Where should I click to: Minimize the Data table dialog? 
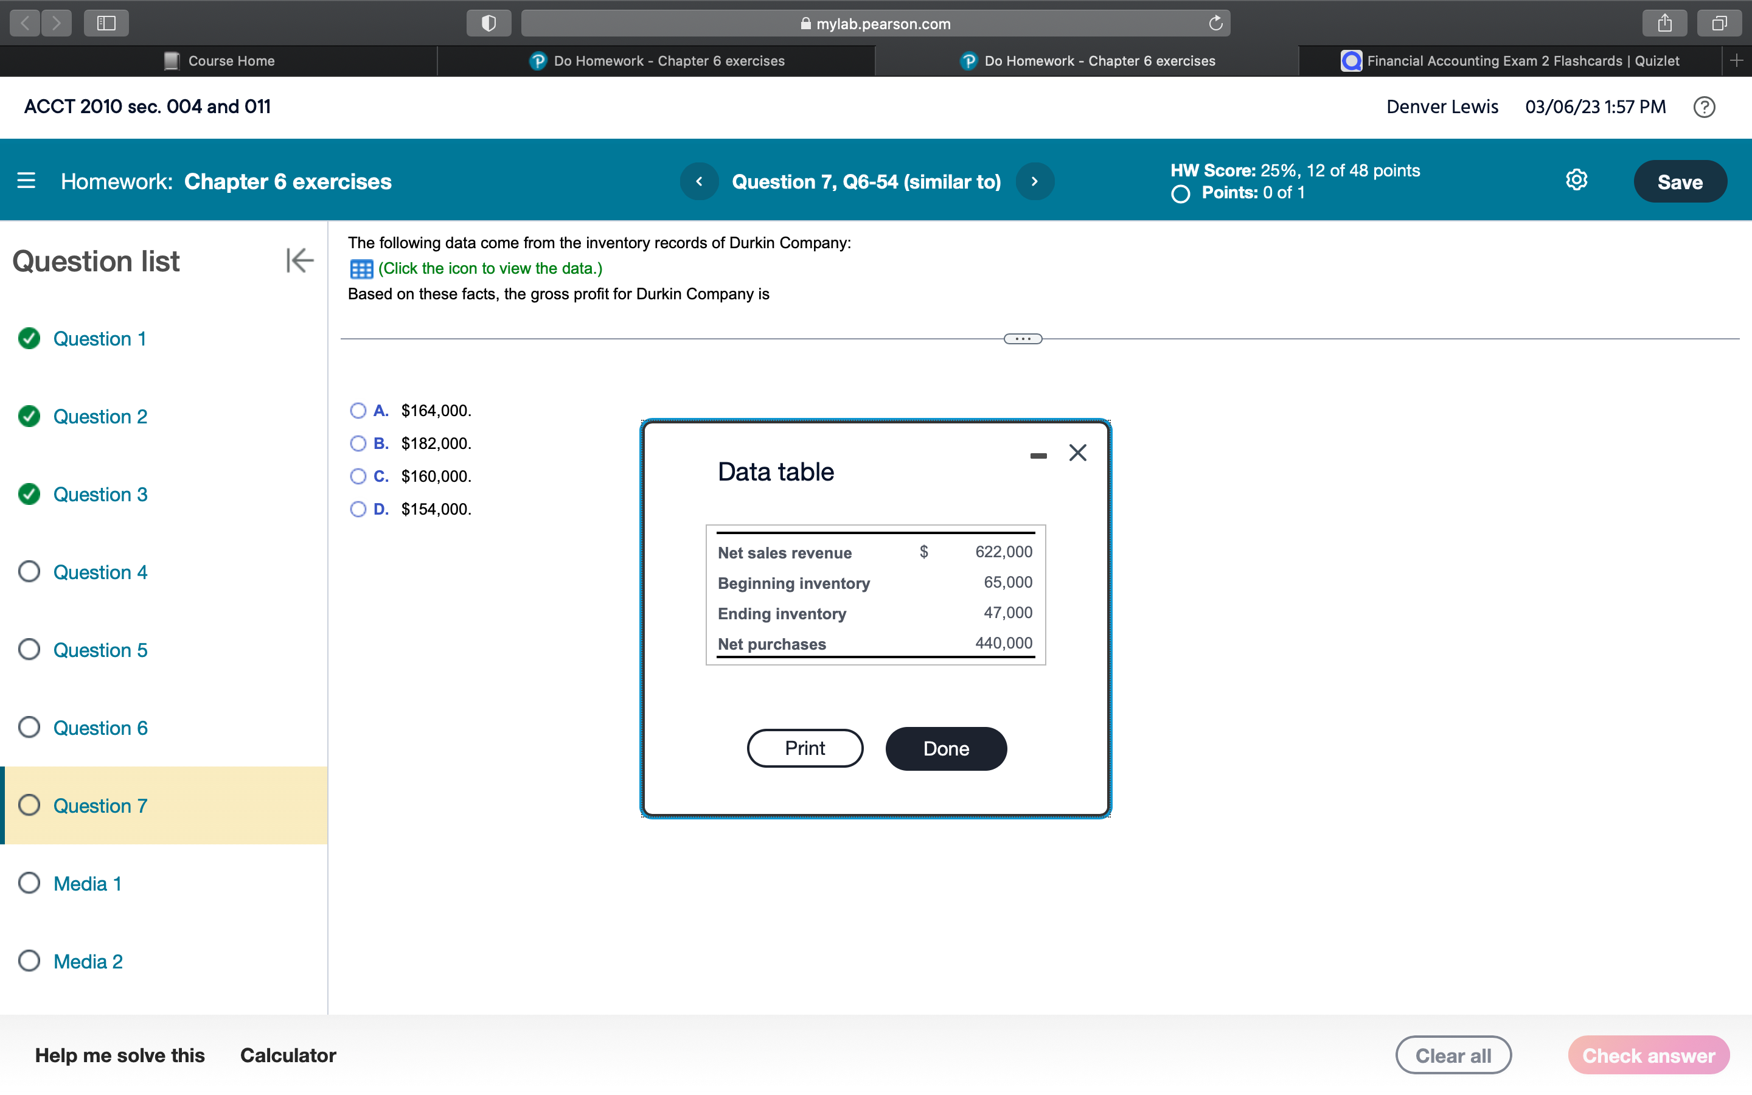pos(1039,455)
